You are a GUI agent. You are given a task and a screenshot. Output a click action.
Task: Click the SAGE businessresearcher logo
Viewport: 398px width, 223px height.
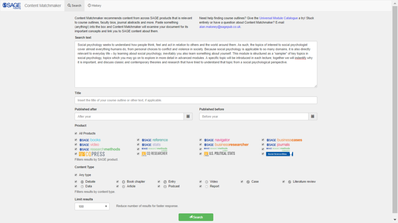point(226,145)
